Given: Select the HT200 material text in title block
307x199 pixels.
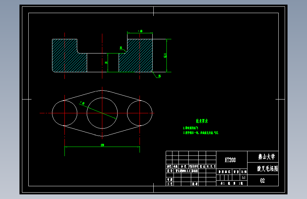Looking at the screenshot, I should pos(230,160).
